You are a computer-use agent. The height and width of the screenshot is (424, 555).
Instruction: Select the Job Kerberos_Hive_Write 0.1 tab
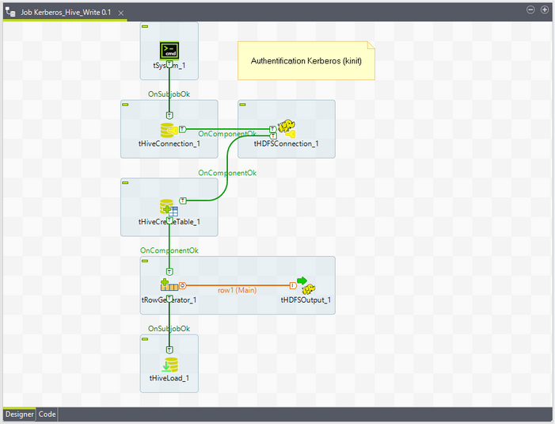[x=66, y=13]
